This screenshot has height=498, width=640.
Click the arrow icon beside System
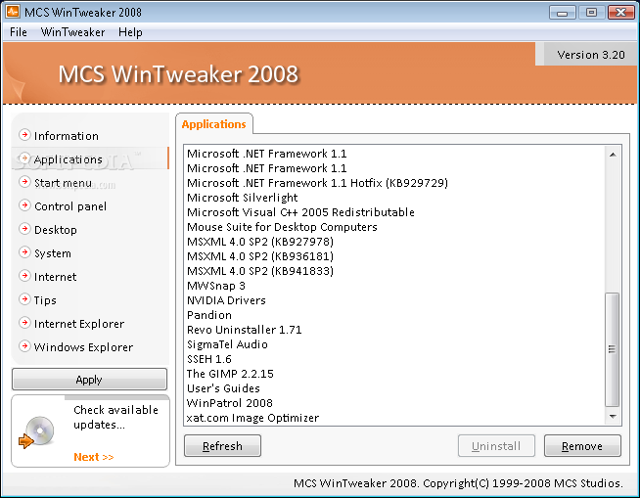(24, 252)
